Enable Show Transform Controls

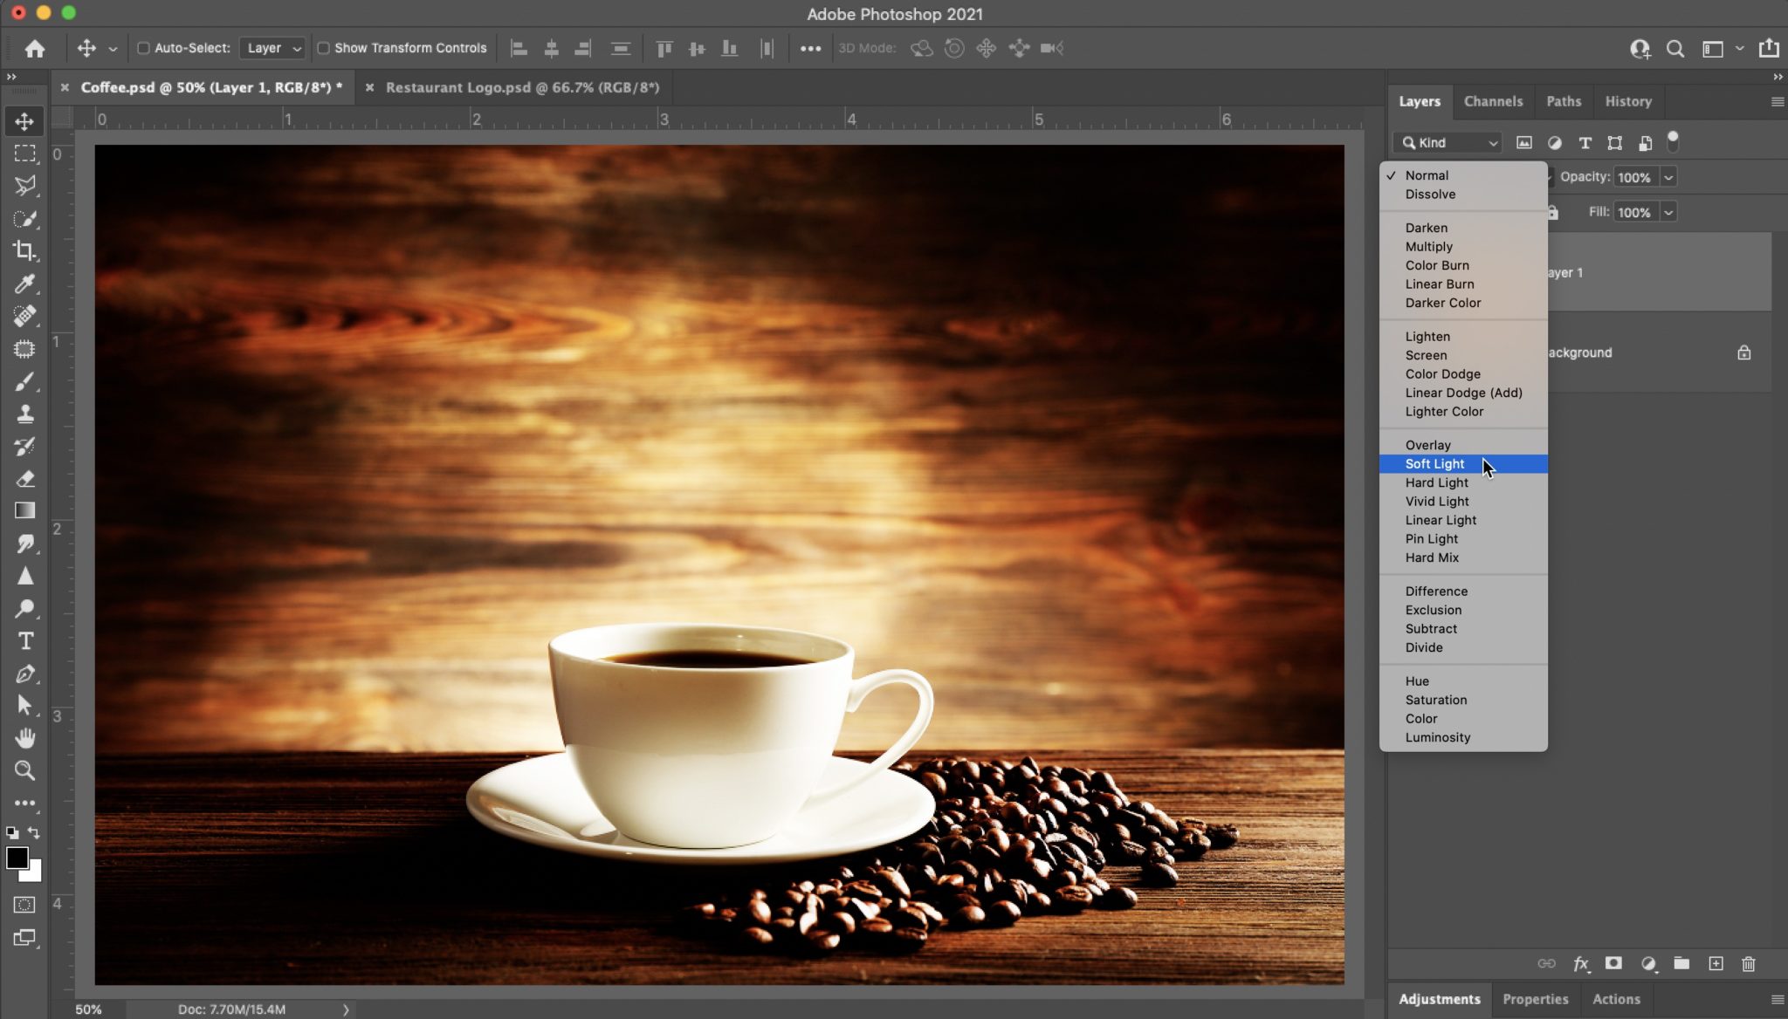tap(324, 48)
